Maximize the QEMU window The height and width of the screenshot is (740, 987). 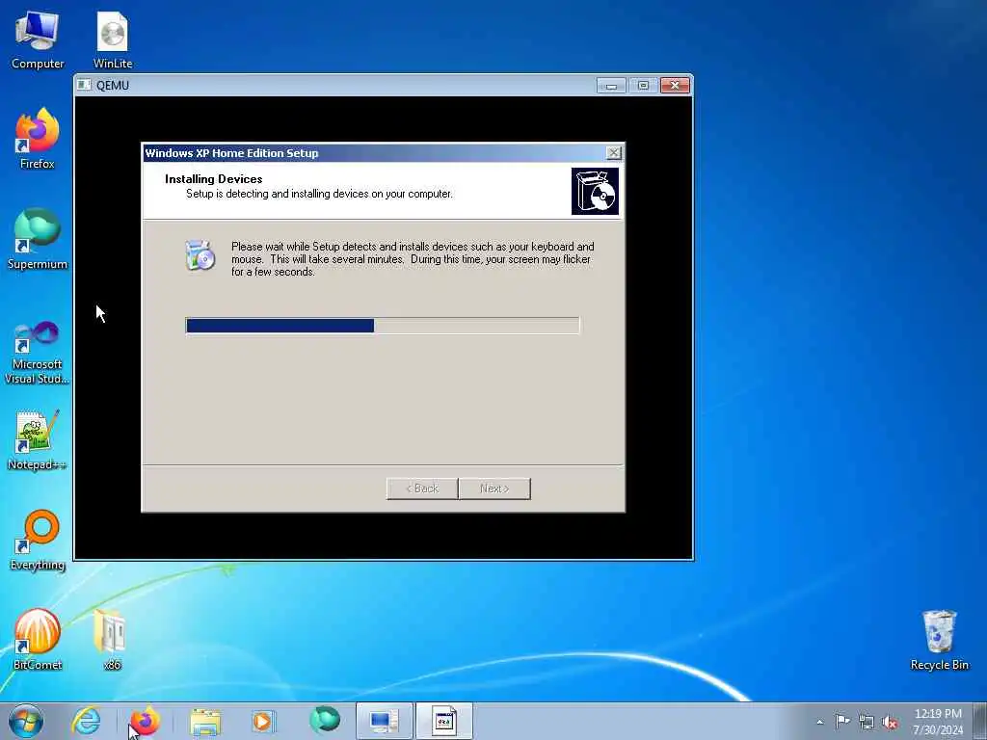643,85
